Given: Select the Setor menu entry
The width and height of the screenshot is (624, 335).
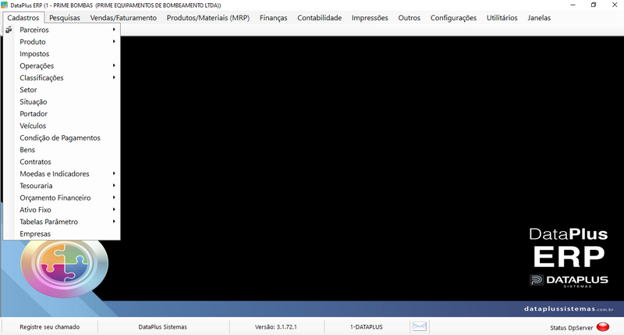Looking at the screenshot, I should 62,90.
